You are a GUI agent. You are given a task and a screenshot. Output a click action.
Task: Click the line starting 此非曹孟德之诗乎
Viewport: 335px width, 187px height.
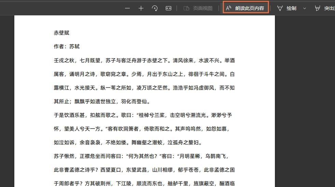(x=144, y=170)
